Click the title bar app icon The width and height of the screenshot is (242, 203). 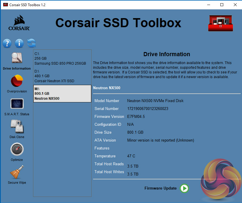[5, 5]
